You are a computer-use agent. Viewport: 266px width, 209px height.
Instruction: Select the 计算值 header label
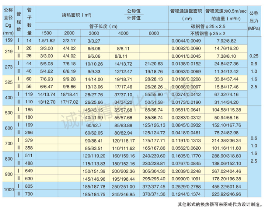point(134,18)
